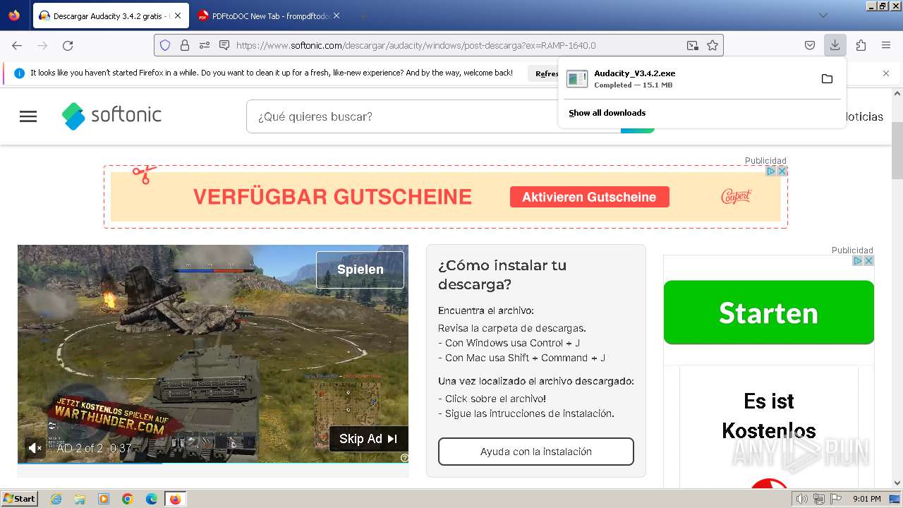903x508 pixels.
Task: Click the Refresh Firefox button
Action: [543, 73]
